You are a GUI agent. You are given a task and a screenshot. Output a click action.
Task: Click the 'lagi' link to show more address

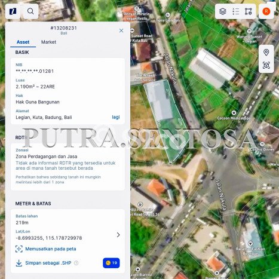pyautogui.click(x=116, y=117)
